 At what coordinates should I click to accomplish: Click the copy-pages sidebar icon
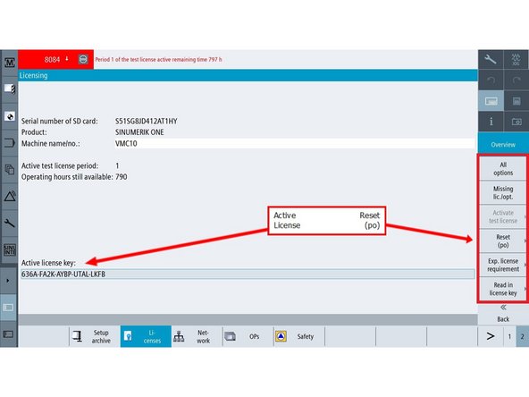tap(10, 169)
